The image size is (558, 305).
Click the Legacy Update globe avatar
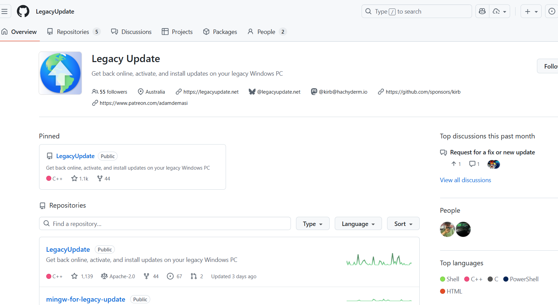[x=60, y=73]
